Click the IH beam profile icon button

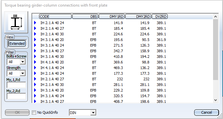(16, 22)
